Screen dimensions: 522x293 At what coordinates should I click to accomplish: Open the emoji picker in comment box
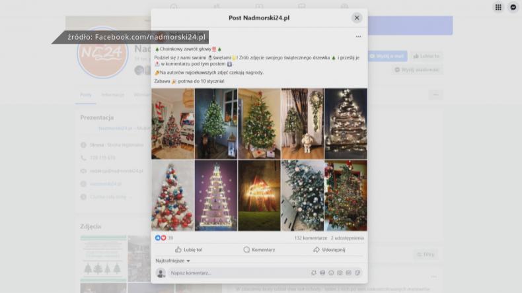click(x=322, y=273)
